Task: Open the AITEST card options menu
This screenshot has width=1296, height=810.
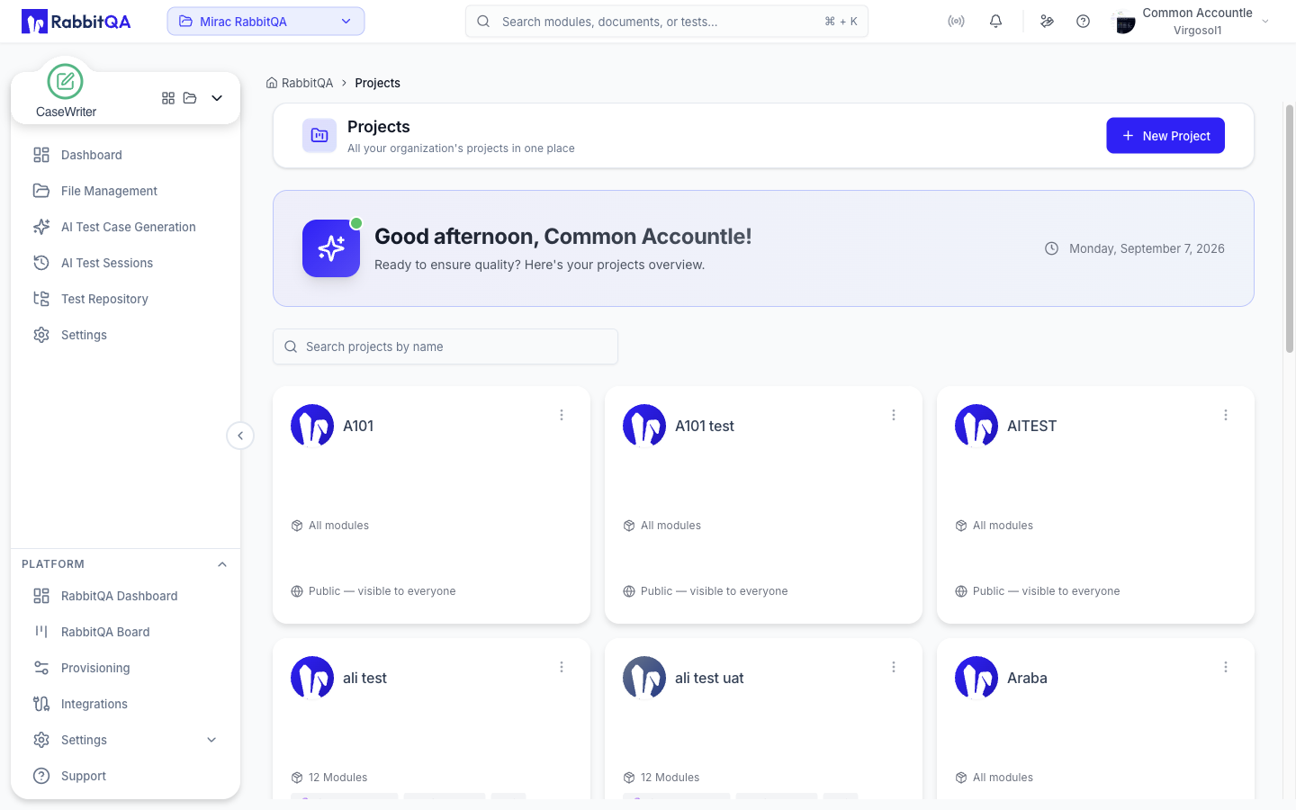Action: pyautogui.click(x=1226, y=415)
